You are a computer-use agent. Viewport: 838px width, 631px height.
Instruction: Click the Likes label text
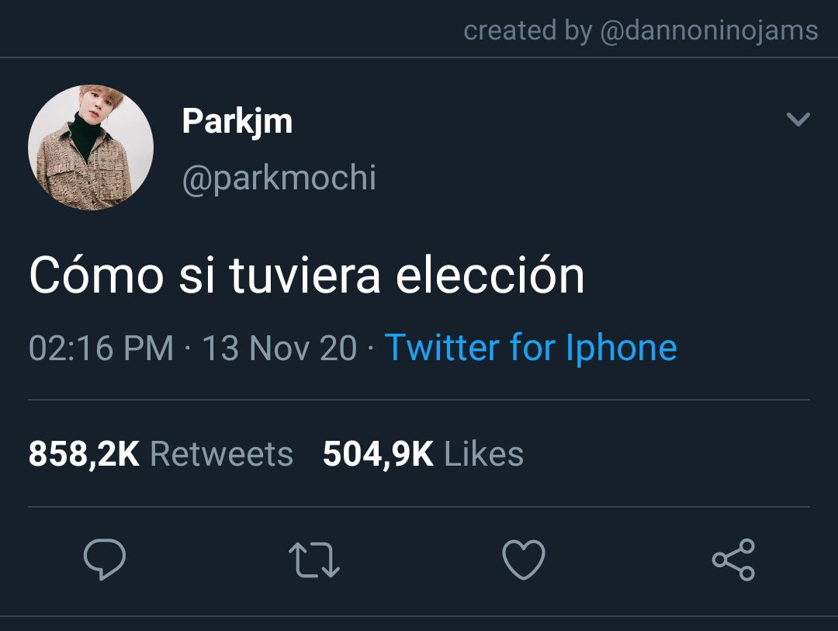coord(484,454)
